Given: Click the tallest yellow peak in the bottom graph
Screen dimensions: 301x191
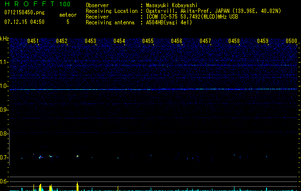Looking at the screenshot, I should pos(77,185).
